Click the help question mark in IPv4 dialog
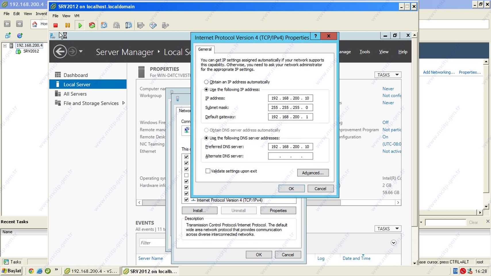Viewport: 491px width, 276px height. (x=315, y=36)
